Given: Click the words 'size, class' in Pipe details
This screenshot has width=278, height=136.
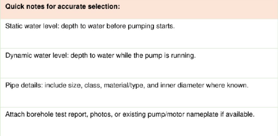Looking at the screenshot, I should [x=83, y=86].
